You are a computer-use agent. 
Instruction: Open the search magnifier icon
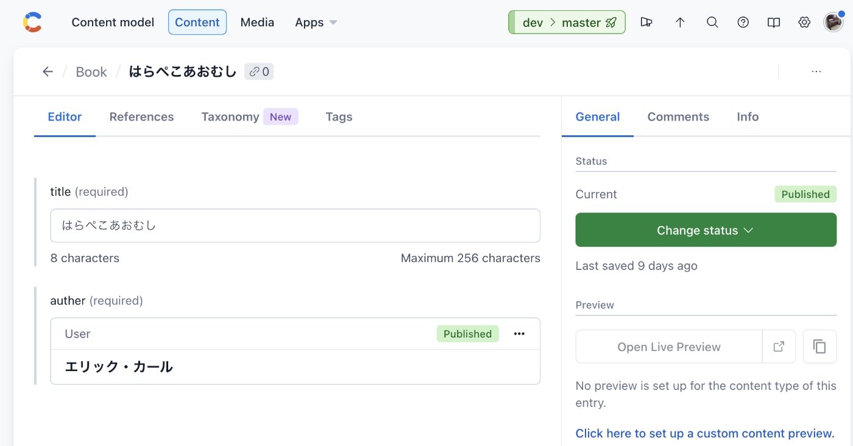coord(712,23)
